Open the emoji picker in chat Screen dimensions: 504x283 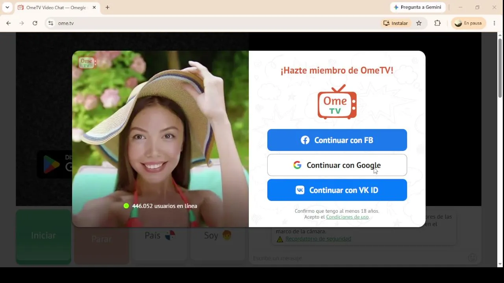pyautogui.click(x=472, y=258)
